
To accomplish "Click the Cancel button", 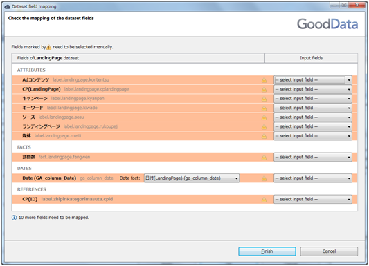I will [x=329, y=251].
